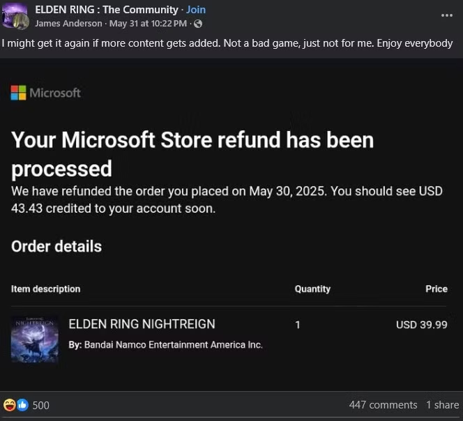View the 447 comments
Image resolution: width=463 pixels, height=421 pixels.
pyautogui.click(x=383, y=404)
